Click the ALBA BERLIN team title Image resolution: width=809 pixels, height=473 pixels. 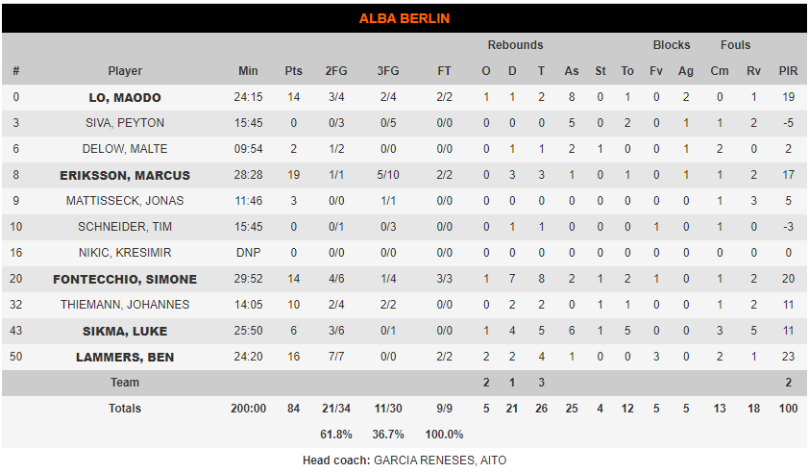tap(404, 18)
